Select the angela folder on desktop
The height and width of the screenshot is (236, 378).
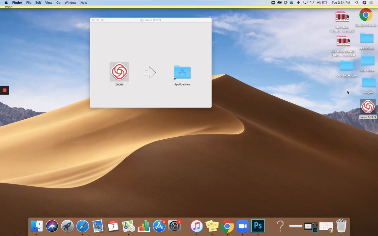click(x=368, y=83)
